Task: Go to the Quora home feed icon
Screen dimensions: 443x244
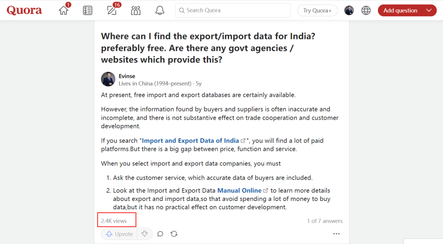Action: pos(64,10)
